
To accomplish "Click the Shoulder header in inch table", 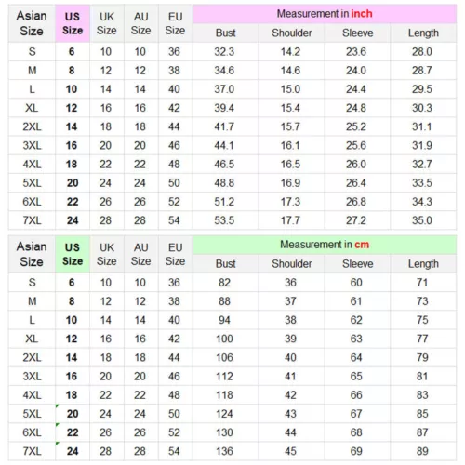I will coord(291,33).
